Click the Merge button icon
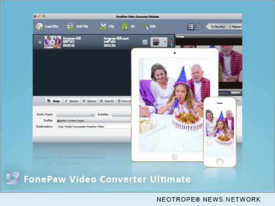This screenshot has width=275, height=206. (x=48, y=101)
